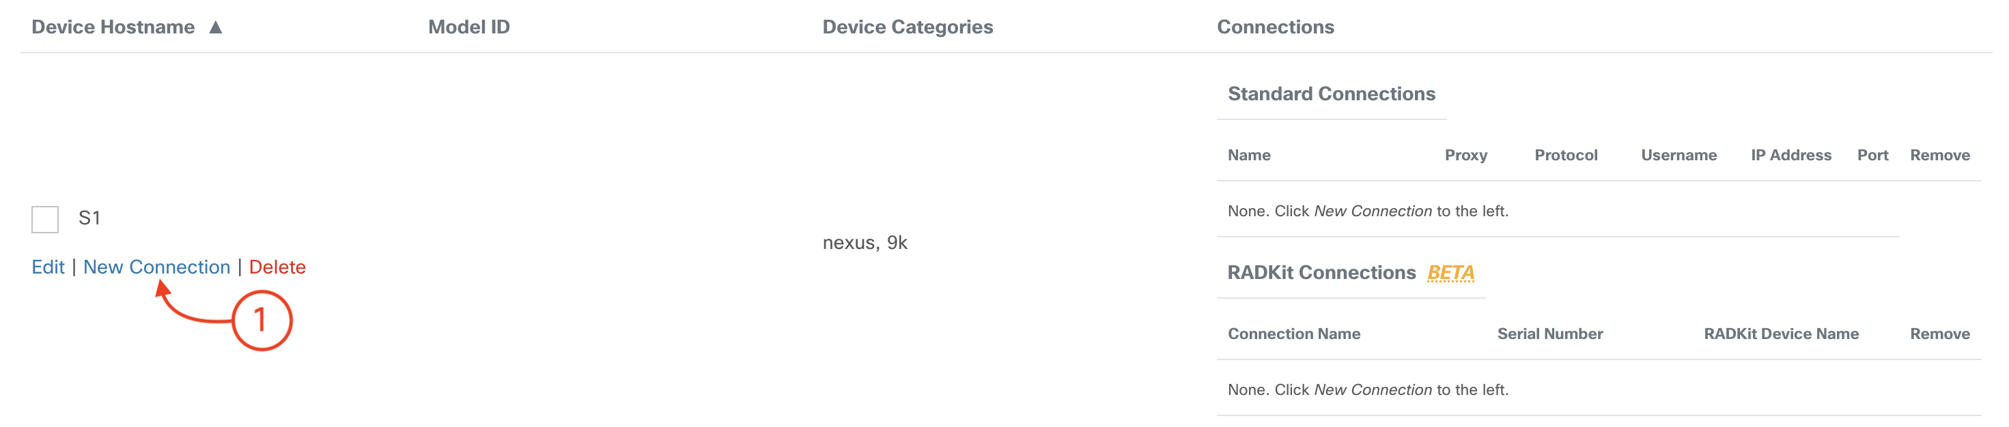The width and height of the screenshot is (2009, 427).
Task: Click the Protocol column header
Action: click(1565, 155)
